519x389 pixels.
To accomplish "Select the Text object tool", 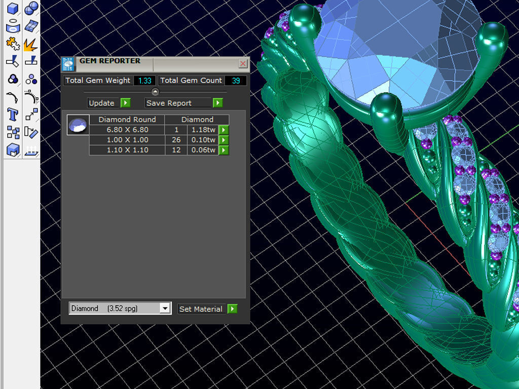I will pyautogui.click(x=13, y=114).
